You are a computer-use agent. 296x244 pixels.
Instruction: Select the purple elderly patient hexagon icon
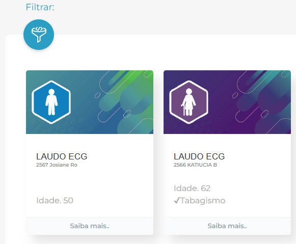pyautogui.click(x=189, y=102)
